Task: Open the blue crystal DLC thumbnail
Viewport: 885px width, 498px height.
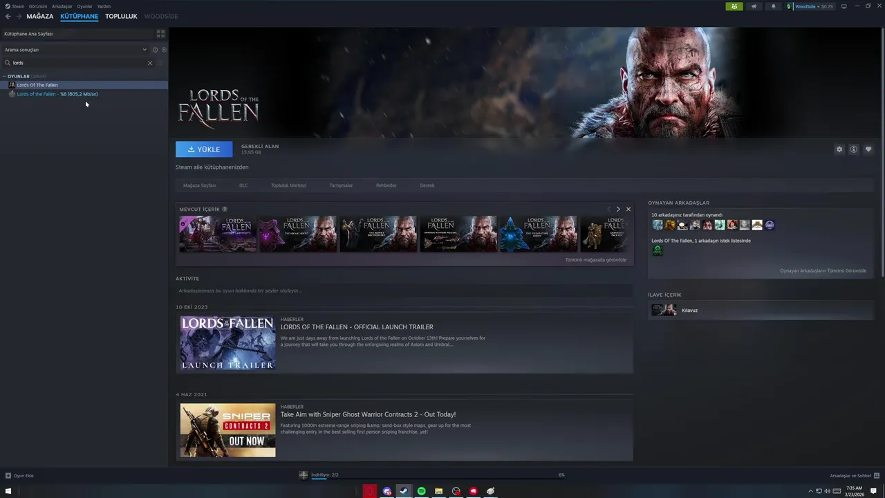Action: click(539, 234)
